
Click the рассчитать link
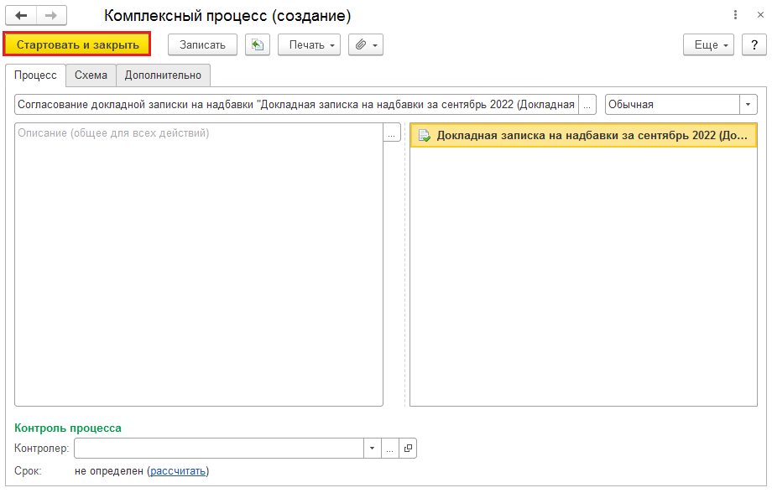[178, 471]
